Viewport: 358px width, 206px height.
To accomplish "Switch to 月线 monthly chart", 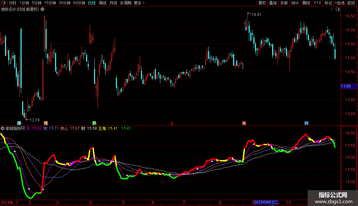I will coord(113,3).
